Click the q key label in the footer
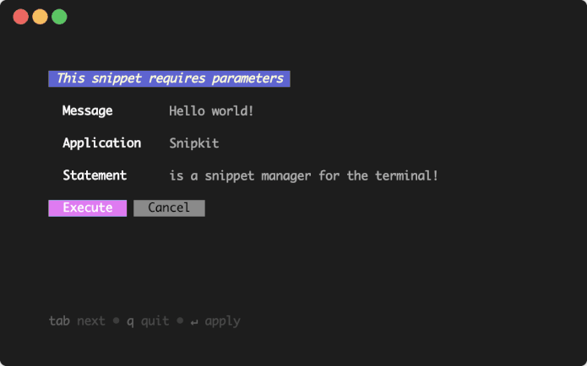Viewport: 587px width, 366px height. (x=130, y=322)
